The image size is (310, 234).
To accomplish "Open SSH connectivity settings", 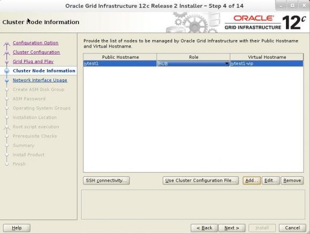I will point(106,181).
